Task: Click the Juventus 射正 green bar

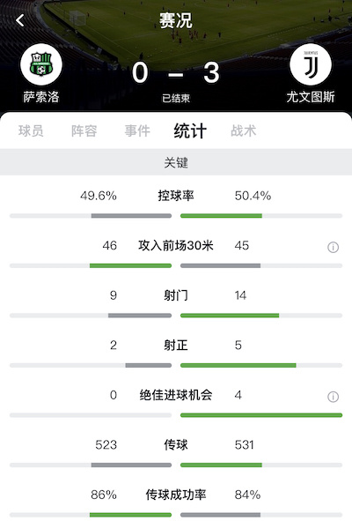Action: click(x=238, y=366)
